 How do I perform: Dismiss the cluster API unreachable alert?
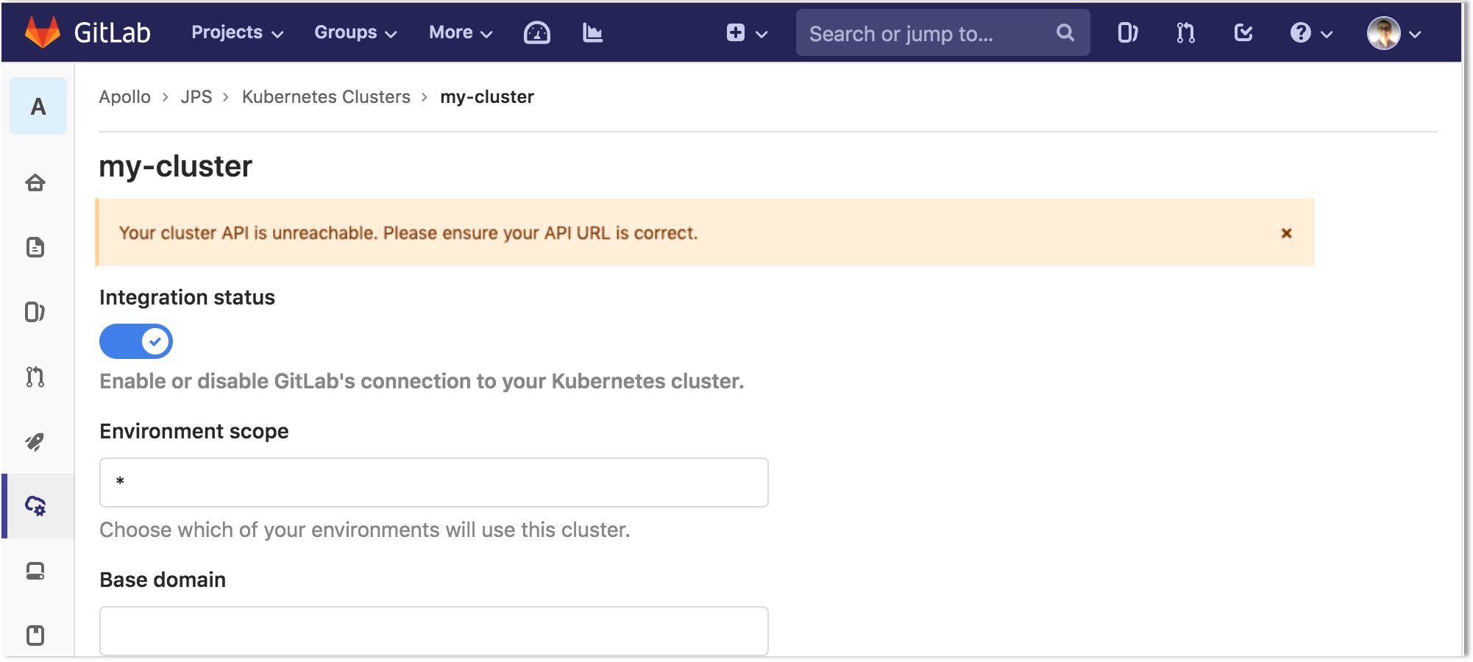(x=1286, y=233)
